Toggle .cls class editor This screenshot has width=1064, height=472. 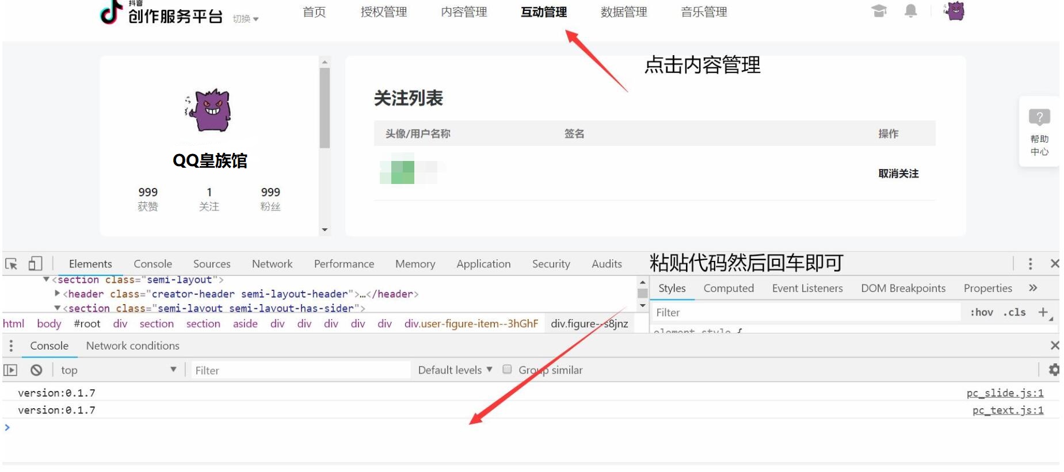(x=1015, y=312)
